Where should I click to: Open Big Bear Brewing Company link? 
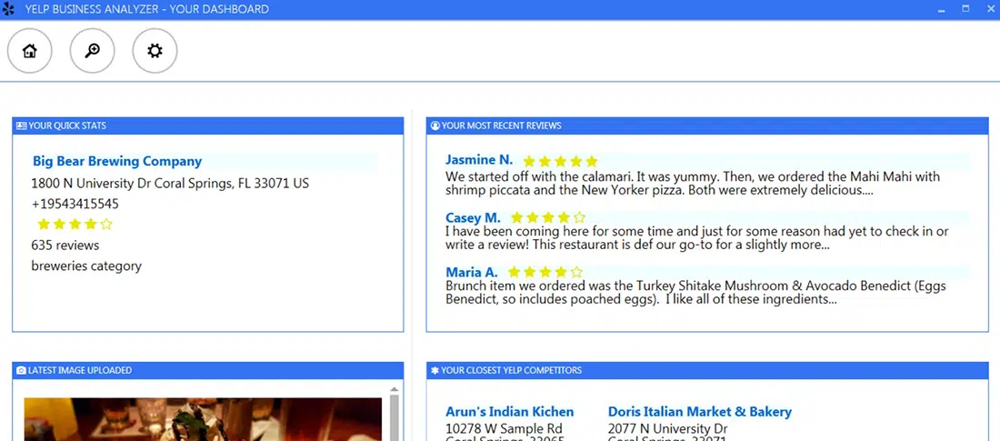[117, 161]
